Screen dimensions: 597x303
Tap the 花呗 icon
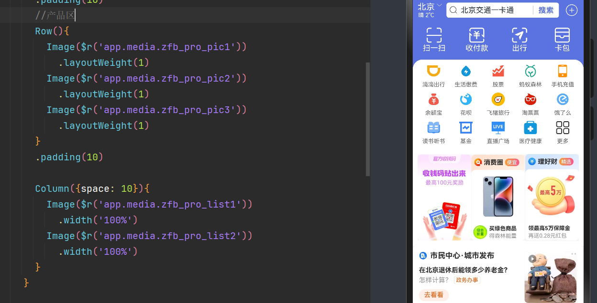466,99
